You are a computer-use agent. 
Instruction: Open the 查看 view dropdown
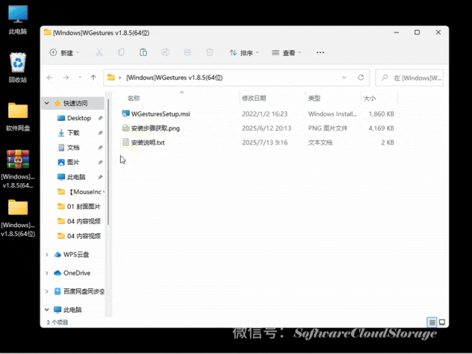pos(286,52)
